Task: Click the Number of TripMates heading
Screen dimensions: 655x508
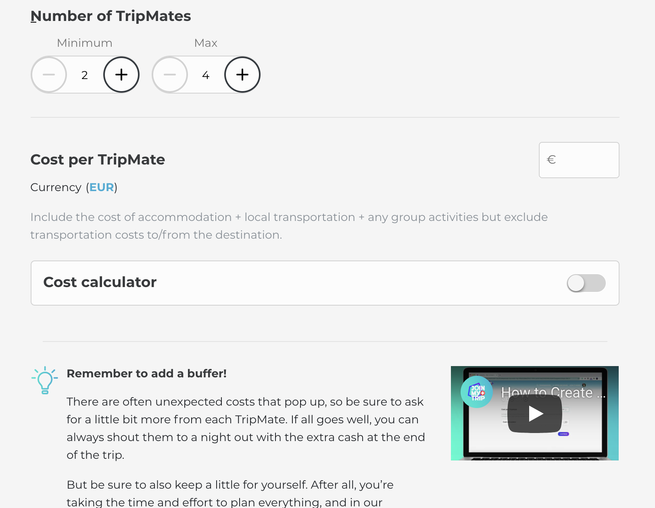Action: (x=111, y=16)
